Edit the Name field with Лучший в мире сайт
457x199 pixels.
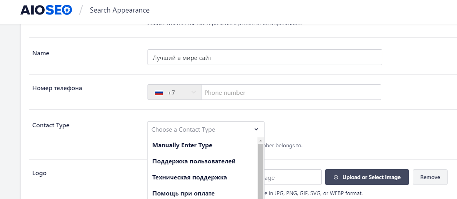[x=264, y=57]
